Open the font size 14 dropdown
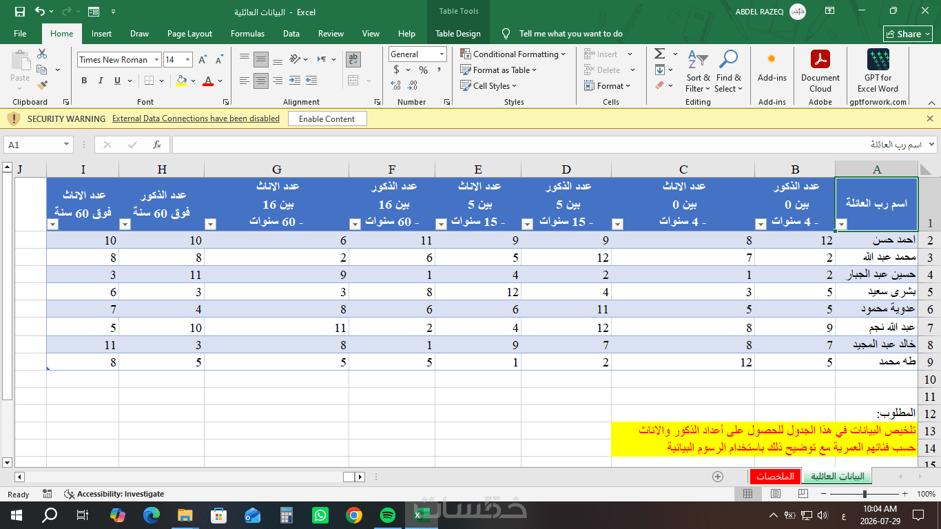 coord(188,60)
